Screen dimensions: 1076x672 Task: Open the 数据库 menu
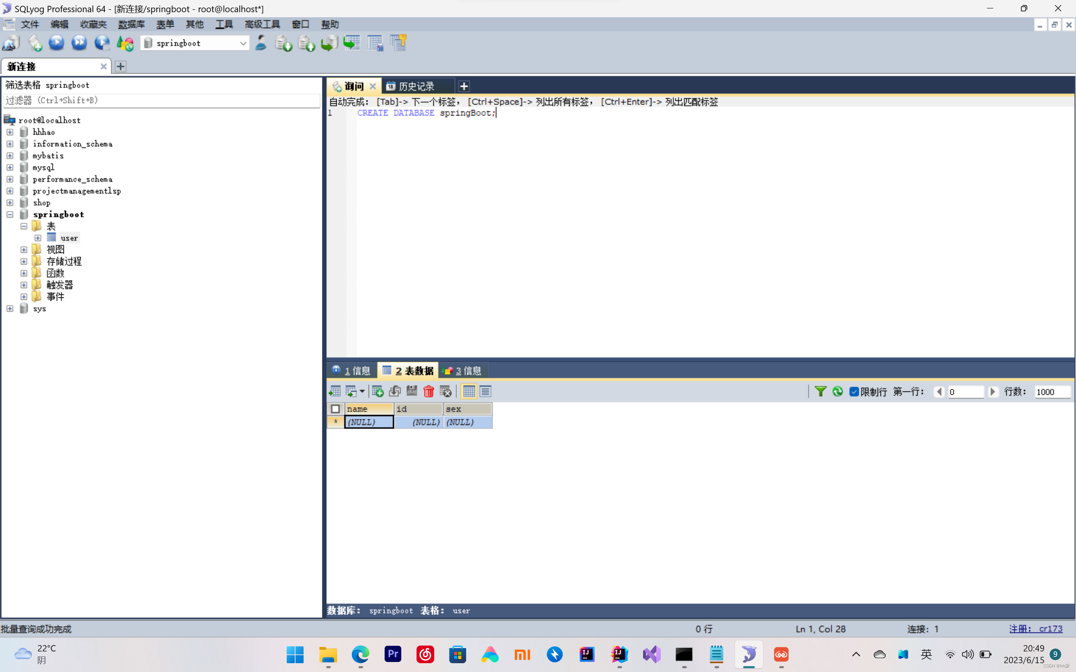click(131, 24)
